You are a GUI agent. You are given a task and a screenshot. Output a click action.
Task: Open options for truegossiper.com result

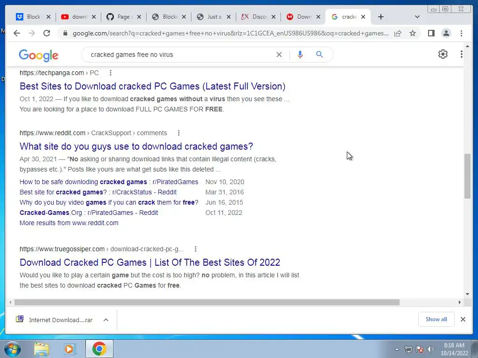coord(196,249)
